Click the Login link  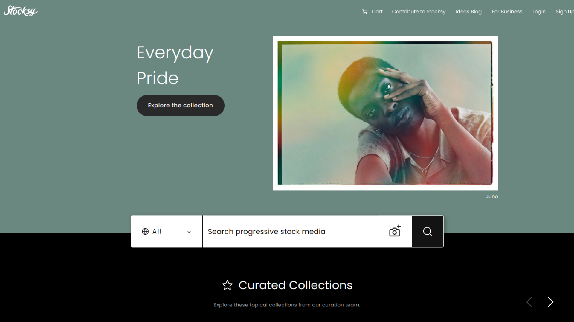coord(539,12)
